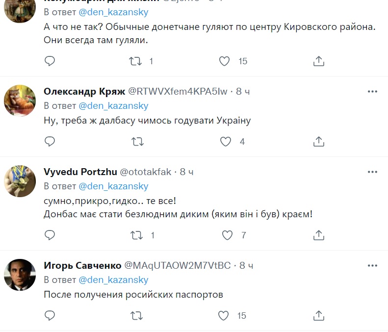Like Vyvedu Portzhu's tweet
Viewport: 388px width, 332px height.
[x=227, y=235]
